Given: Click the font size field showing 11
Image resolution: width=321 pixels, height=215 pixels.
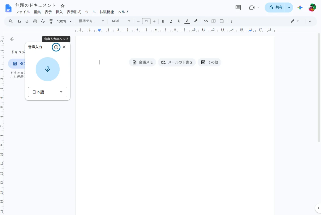Looking at the screenshot, I should pyautogui.click(x=146, y=21).
